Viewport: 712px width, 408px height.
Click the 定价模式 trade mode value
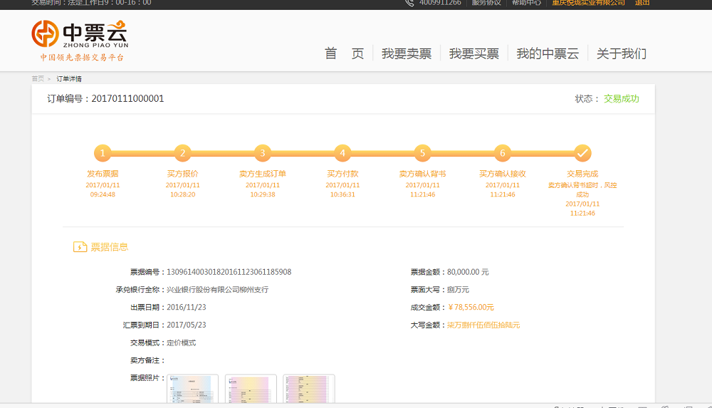tap(181, 342)
